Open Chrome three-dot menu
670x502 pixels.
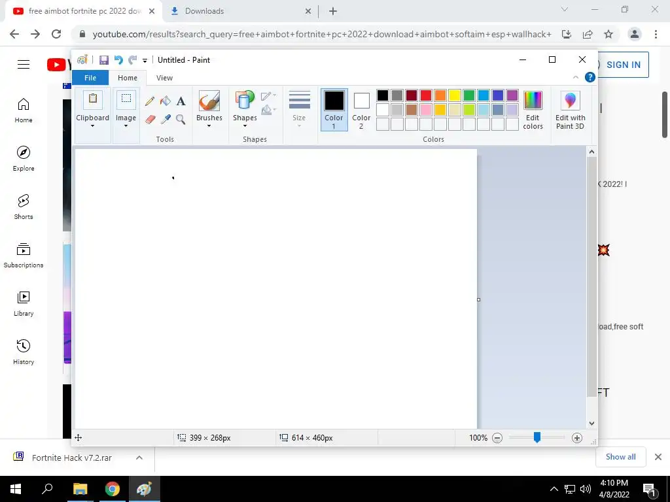656,34
